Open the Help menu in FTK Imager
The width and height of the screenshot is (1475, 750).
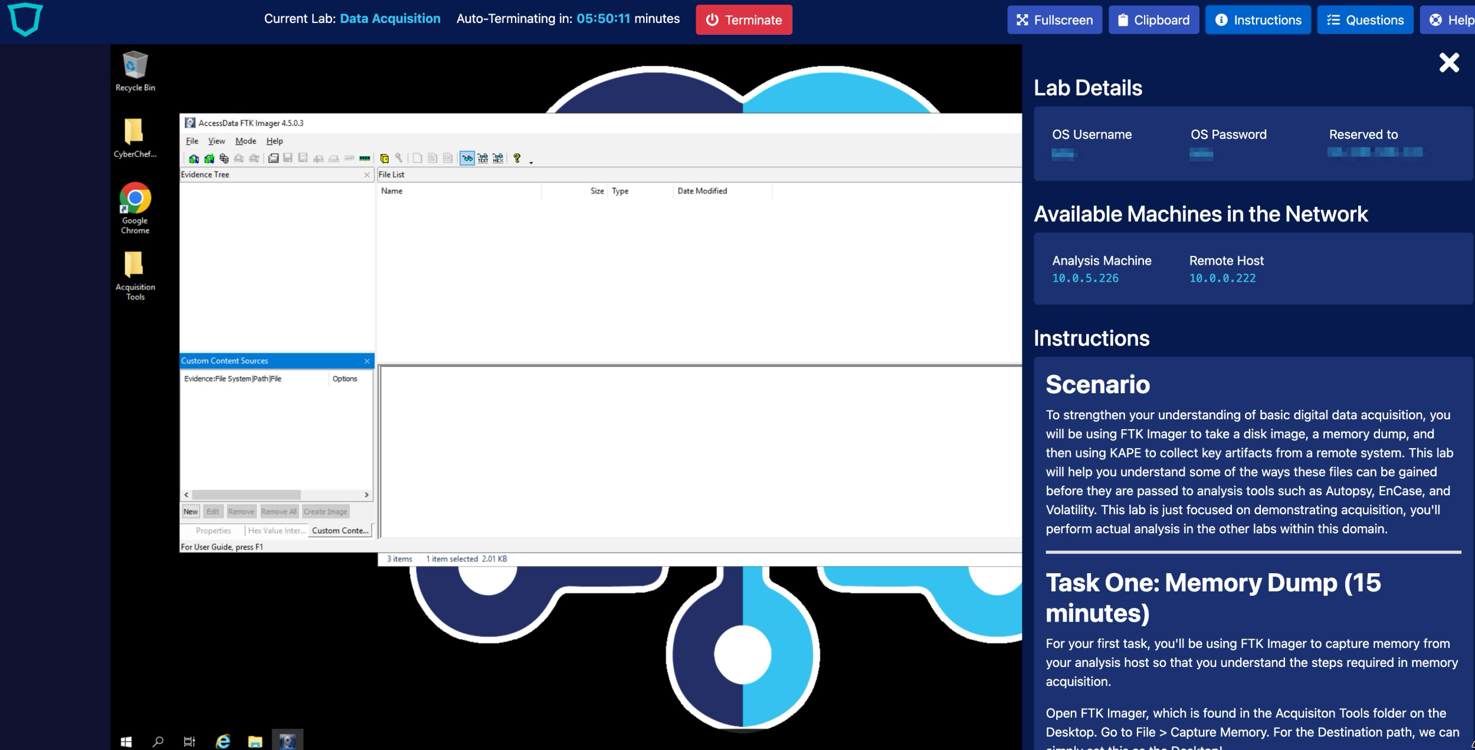[274, 141]
